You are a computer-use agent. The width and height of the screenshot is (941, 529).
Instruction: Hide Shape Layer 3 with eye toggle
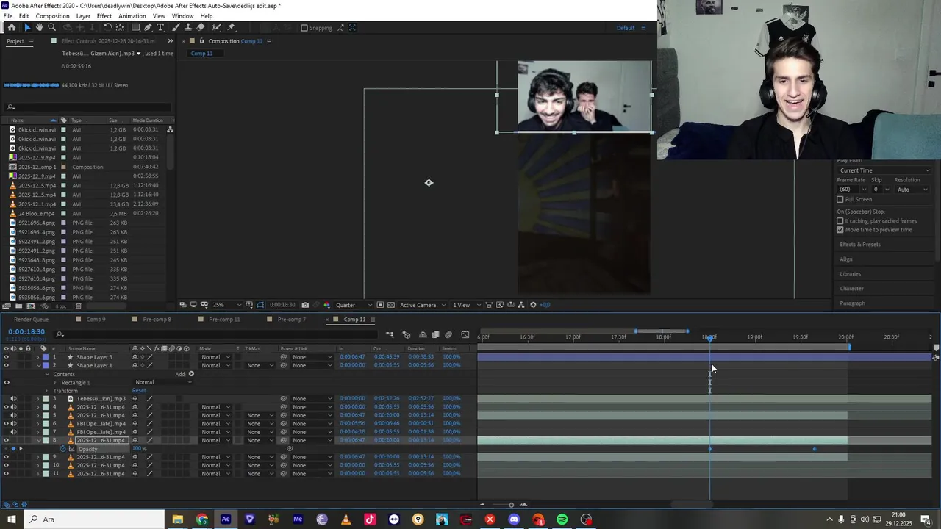(7, 357)
